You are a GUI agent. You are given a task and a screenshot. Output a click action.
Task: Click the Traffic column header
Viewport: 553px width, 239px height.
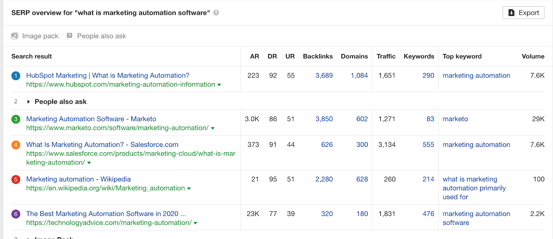tap(386, 56)
